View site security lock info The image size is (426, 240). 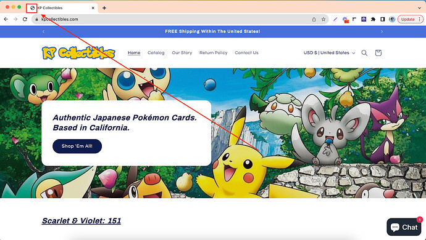tap(36, 19)
